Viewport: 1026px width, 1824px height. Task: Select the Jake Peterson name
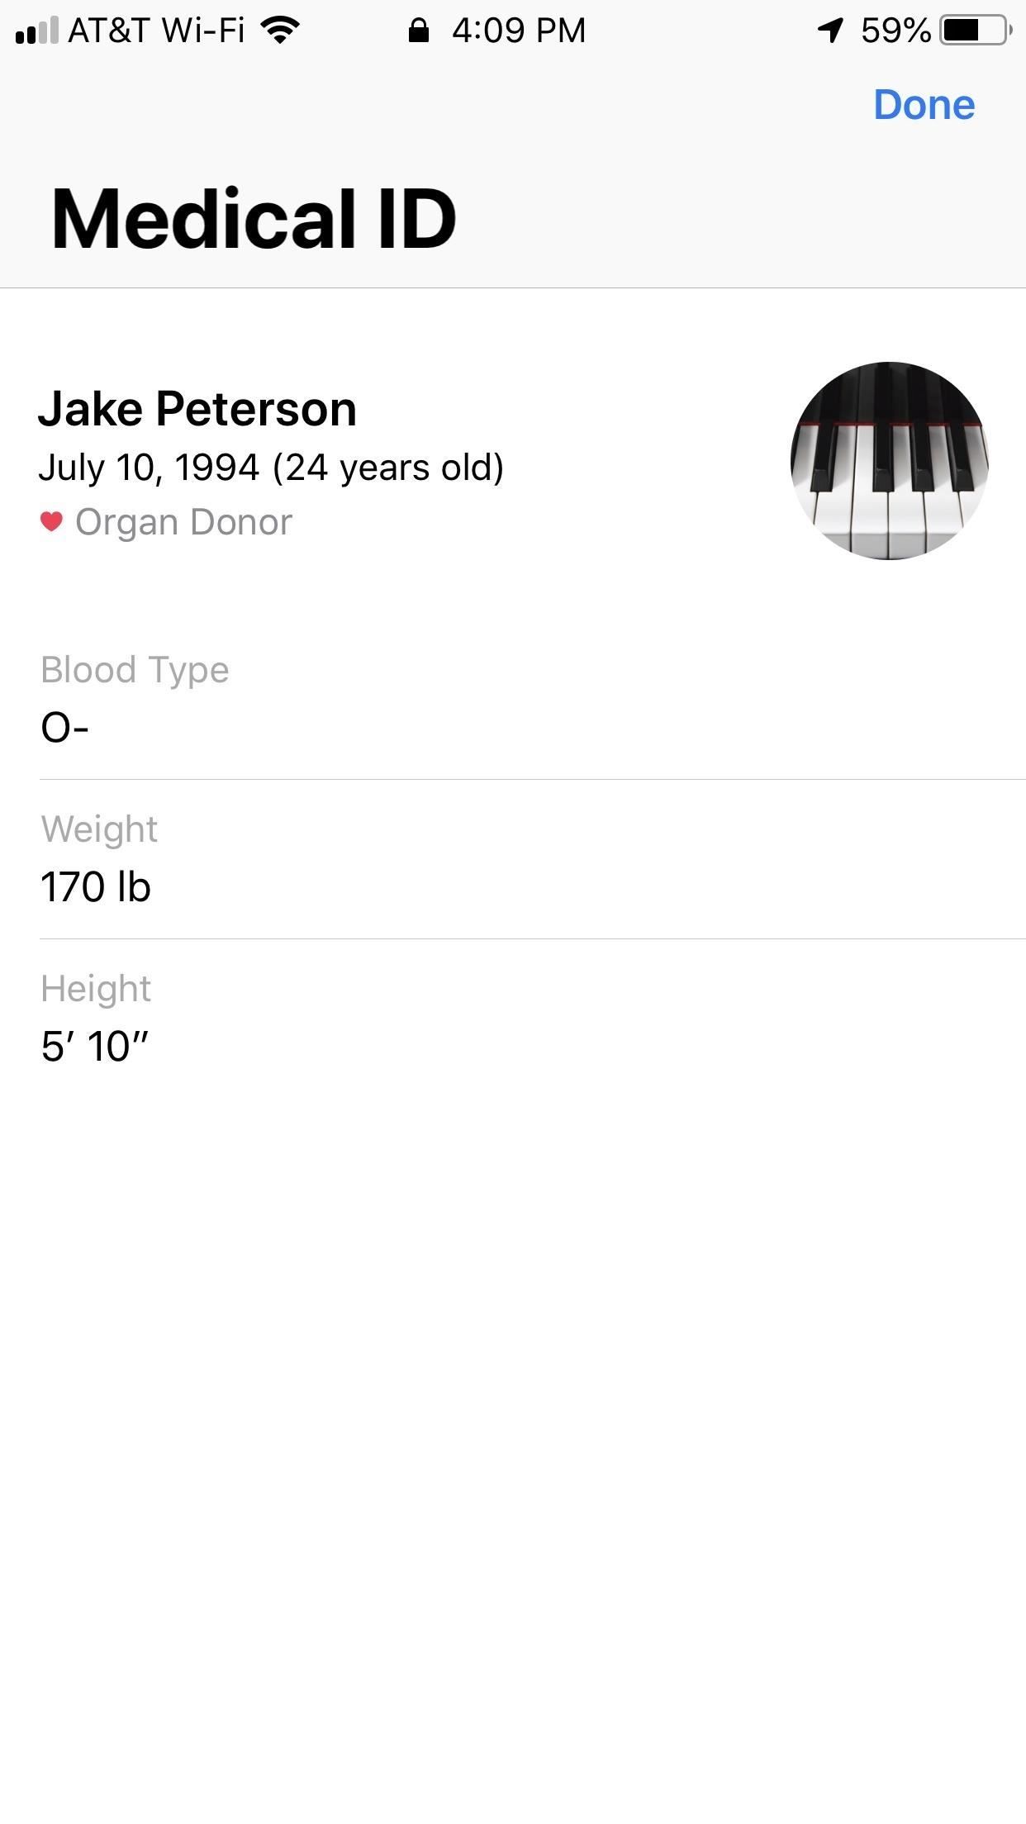[x=197, y=409]
